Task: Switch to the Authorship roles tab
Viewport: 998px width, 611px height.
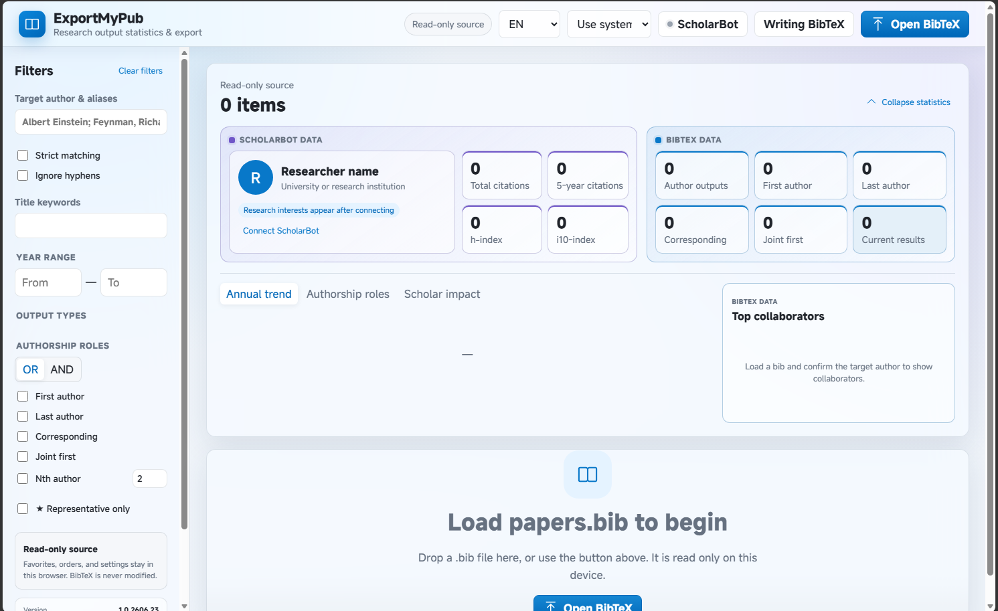Action: click(x=348, y=294)
